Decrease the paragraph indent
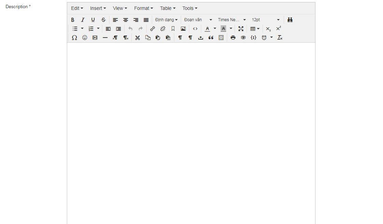The width and height of the screenshot is (383, 224). click(x=108, y=29)
